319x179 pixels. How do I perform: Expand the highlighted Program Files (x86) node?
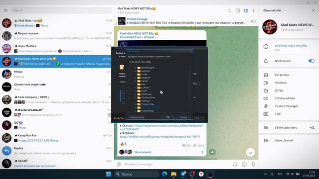[135, 107]
